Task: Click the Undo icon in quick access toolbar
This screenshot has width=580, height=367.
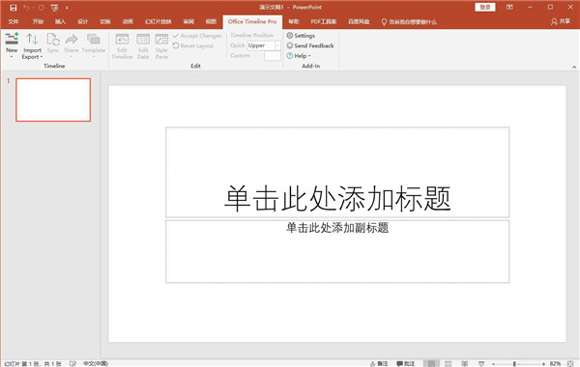Action: point(26,8)
